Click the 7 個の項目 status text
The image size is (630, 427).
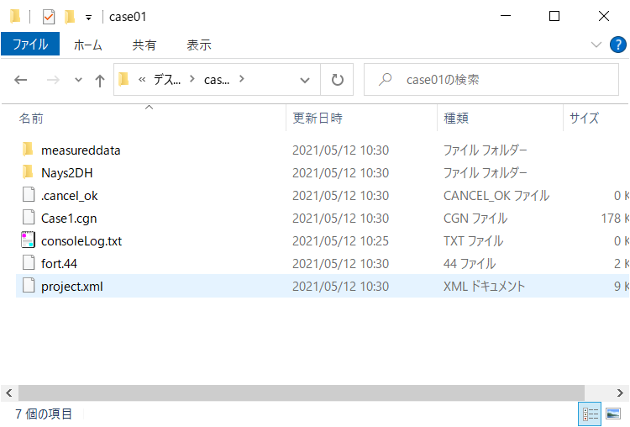[44, 414]
